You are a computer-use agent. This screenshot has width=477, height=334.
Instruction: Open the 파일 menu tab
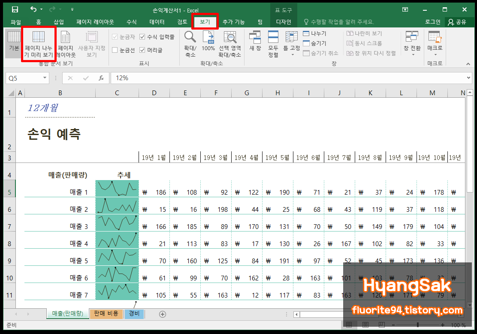coord(16,22)
